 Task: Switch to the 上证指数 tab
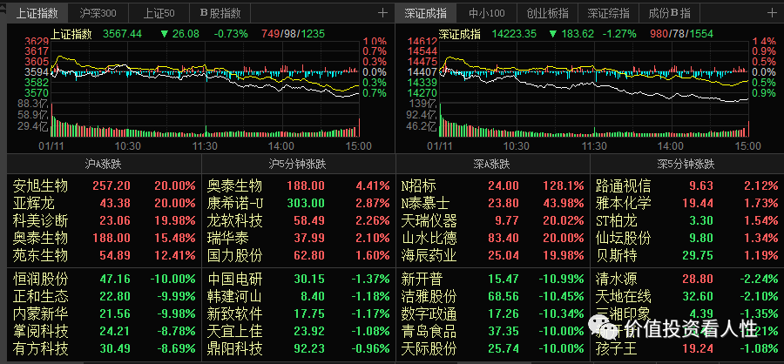coord(37,13)
